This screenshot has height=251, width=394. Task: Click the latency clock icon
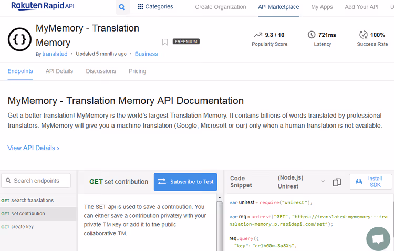(x=312, y=35)
